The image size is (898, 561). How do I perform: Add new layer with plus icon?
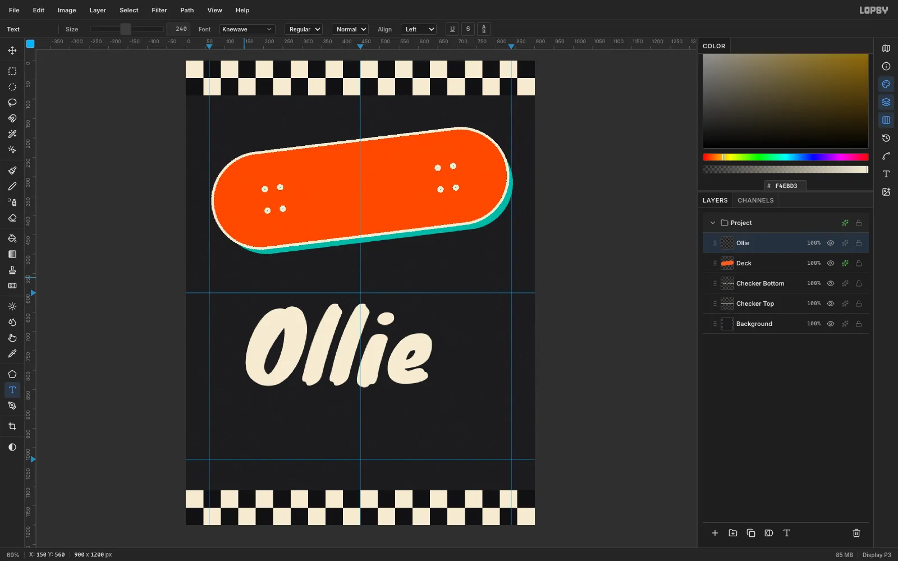click(715, 533)
